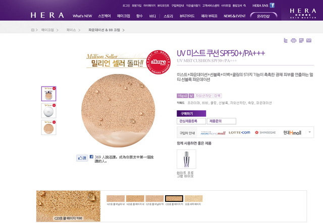Open the LOTTE.com retailer link

click(239, 132)
